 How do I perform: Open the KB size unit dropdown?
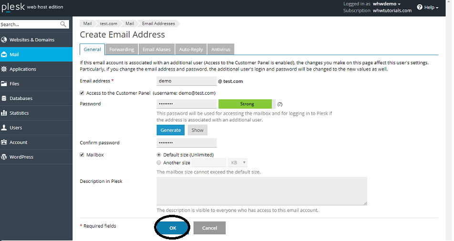(x=237, y=163)
